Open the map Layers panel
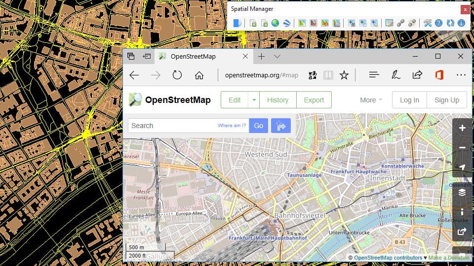 click(x=462, y=193)
